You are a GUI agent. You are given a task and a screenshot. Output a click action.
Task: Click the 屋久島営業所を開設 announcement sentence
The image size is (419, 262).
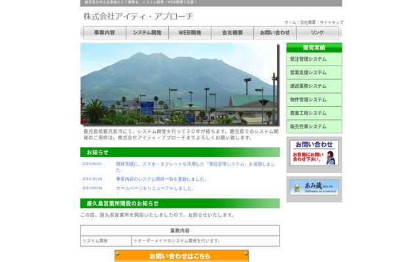157,215
